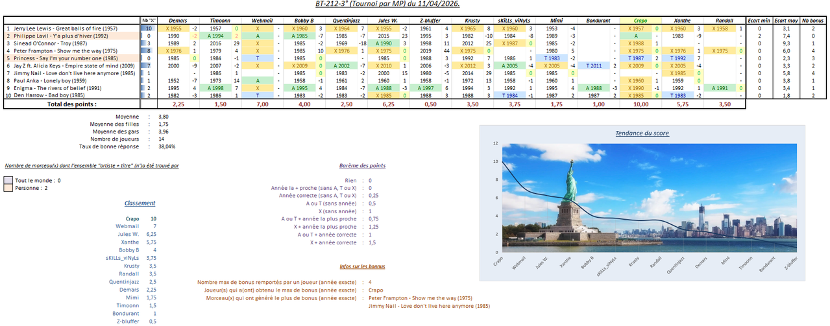This screenshot has height=326, width=830.
Task: Select the "X 1958" cell under Randall
Action: coord(720,29)
